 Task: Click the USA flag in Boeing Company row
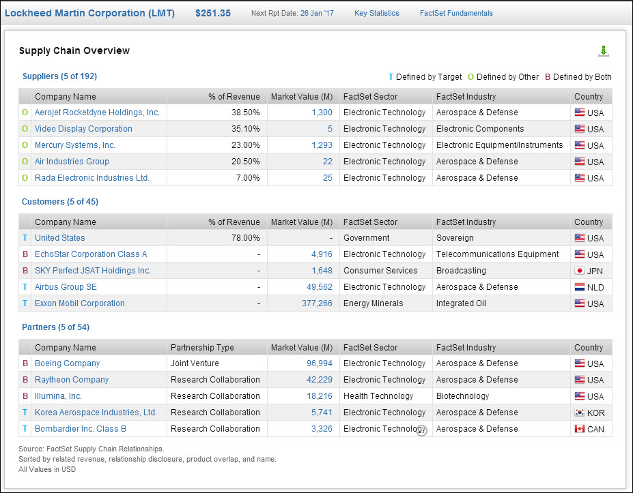point(579,363)
